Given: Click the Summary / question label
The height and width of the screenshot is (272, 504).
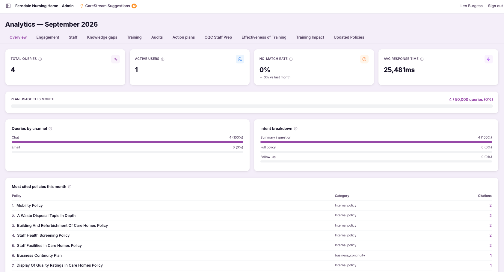Looking at the screenshot, I should point(276,138).
